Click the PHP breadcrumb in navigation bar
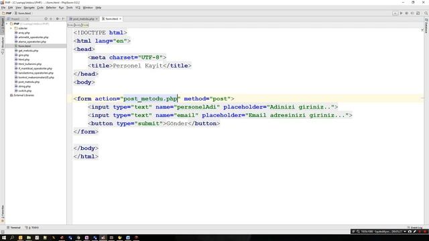 click(7, 13)
